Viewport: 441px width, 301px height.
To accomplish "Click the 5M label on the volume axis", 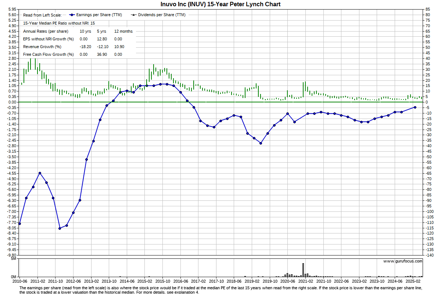I will point(14,259).
